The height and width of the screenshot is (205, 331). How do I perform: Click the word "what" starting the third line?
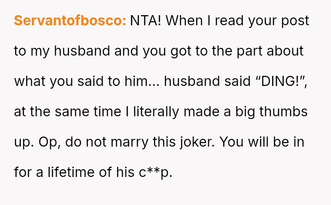(x=29, y=81)
